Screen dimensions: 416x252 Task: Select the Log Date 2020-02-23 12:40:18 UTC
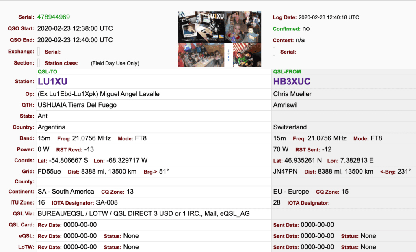(x=329, y=17)
